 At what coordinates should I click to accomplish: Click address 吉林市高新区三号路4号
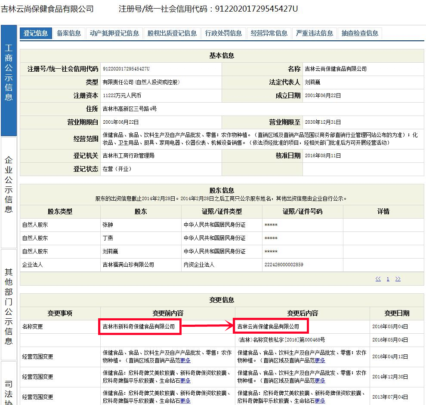click(130, 109)
